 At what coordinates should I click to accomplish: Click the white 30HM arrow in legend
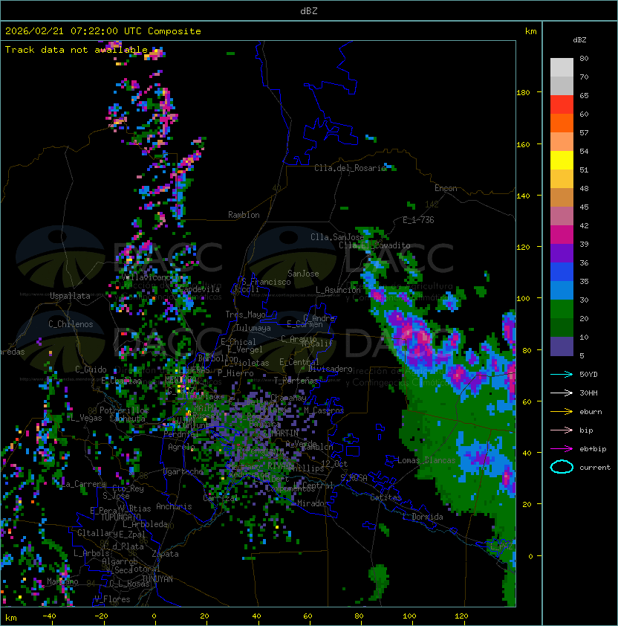pyautogui.click(x=562, y=393)
